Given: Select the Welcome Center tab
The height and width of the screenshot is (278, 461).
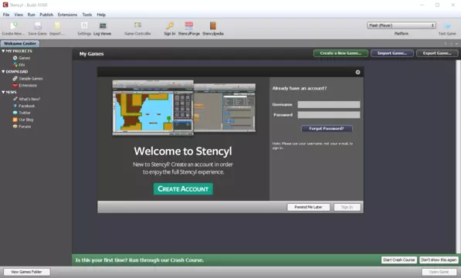Looking at the screenshot, I should tap(20, 43).
